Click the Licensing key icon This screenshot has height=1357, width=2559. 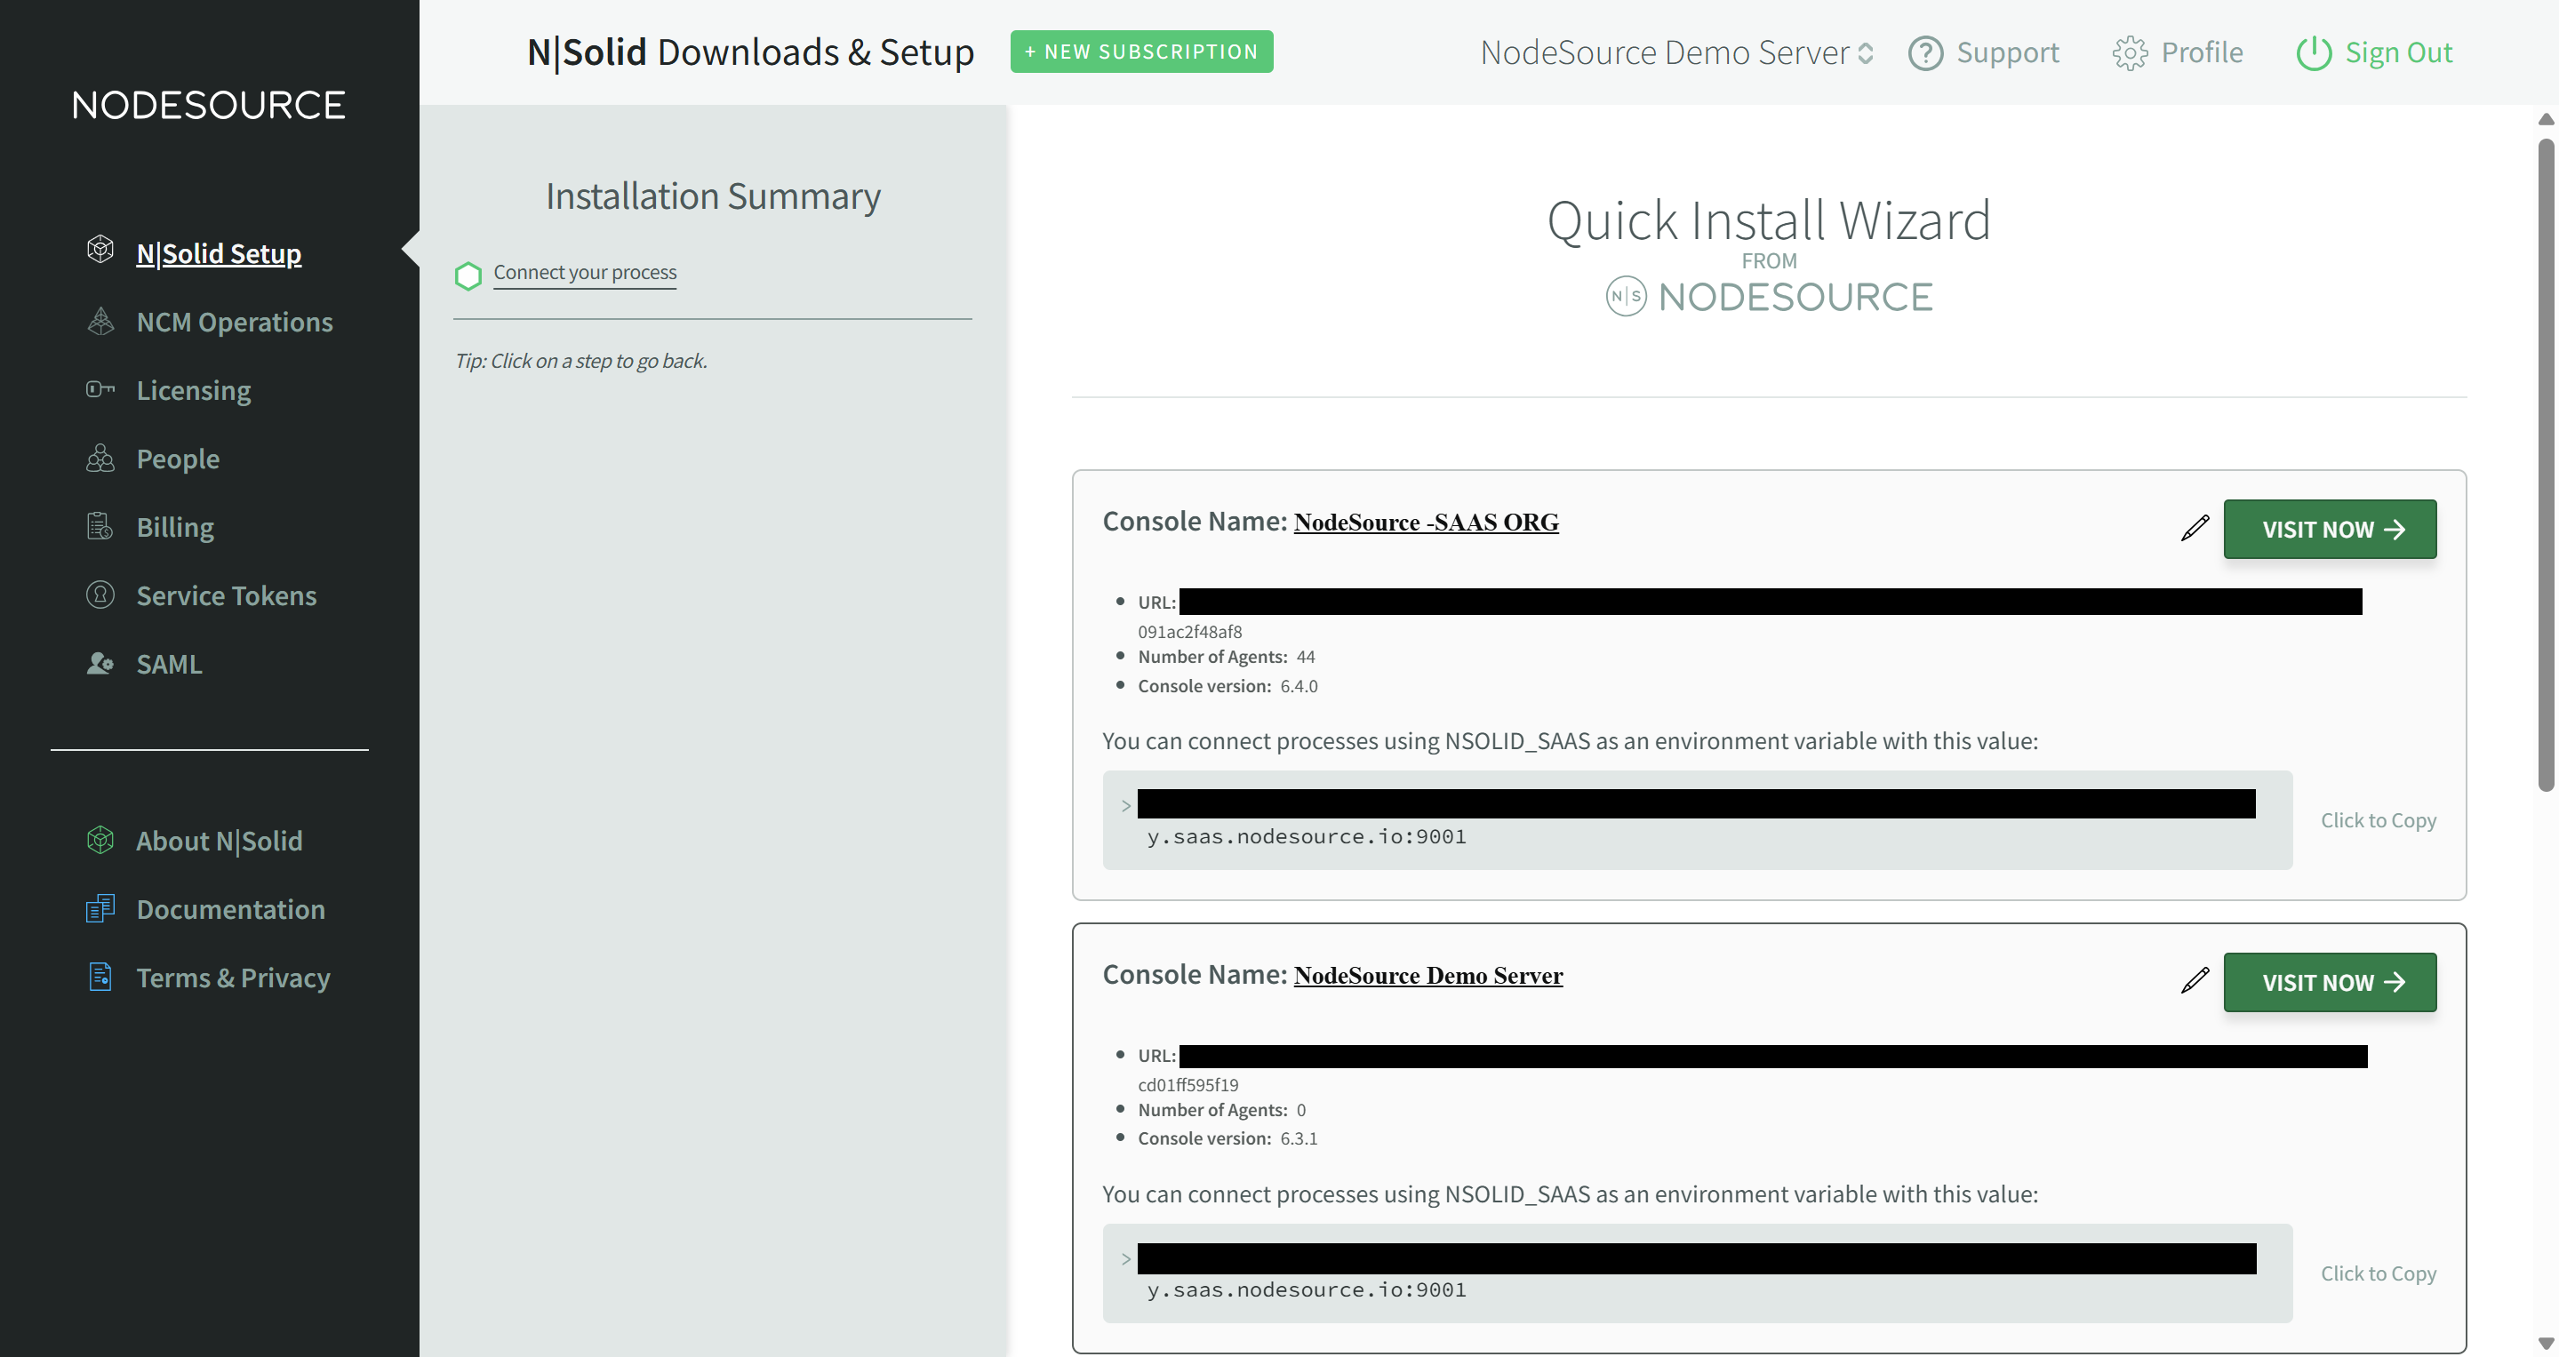coord(100,389)
